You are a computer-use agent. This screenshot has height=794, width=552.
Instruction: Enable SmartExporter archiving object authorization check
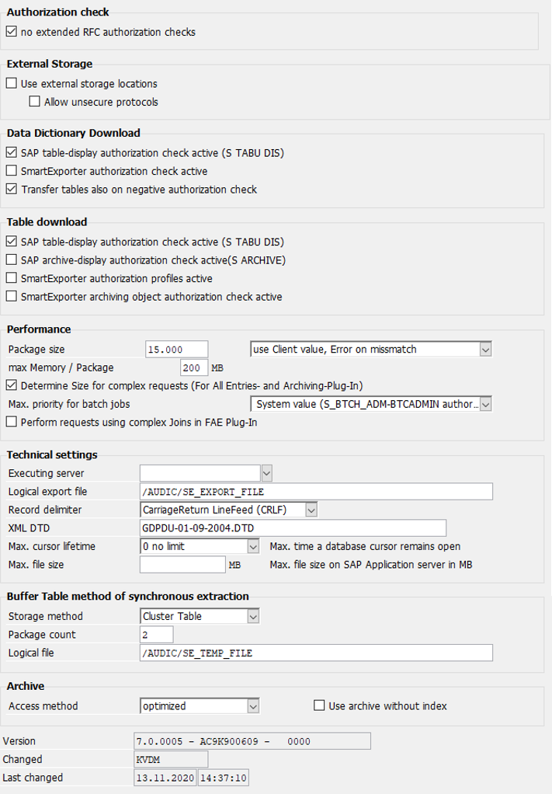(x=11, y=296)
